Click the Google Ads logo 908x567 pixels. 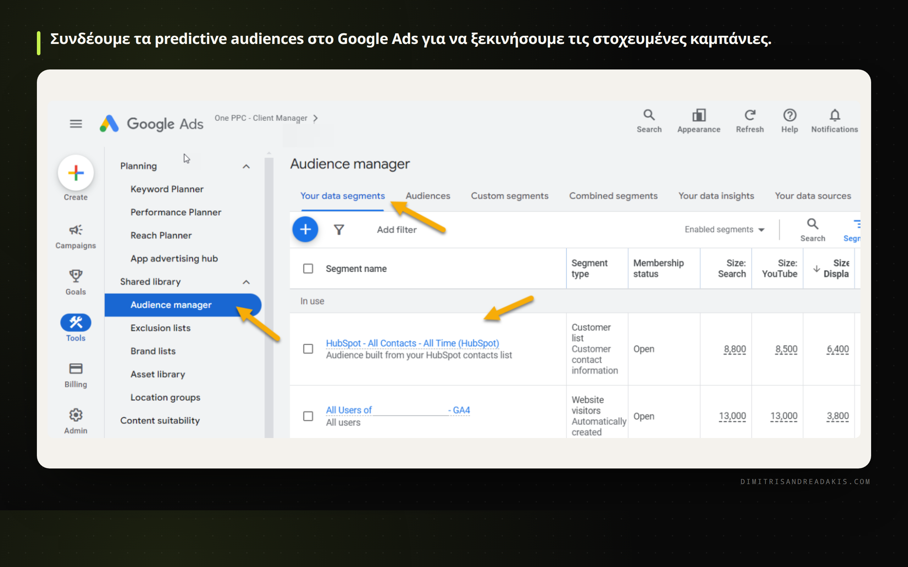[x=151, y=124]
